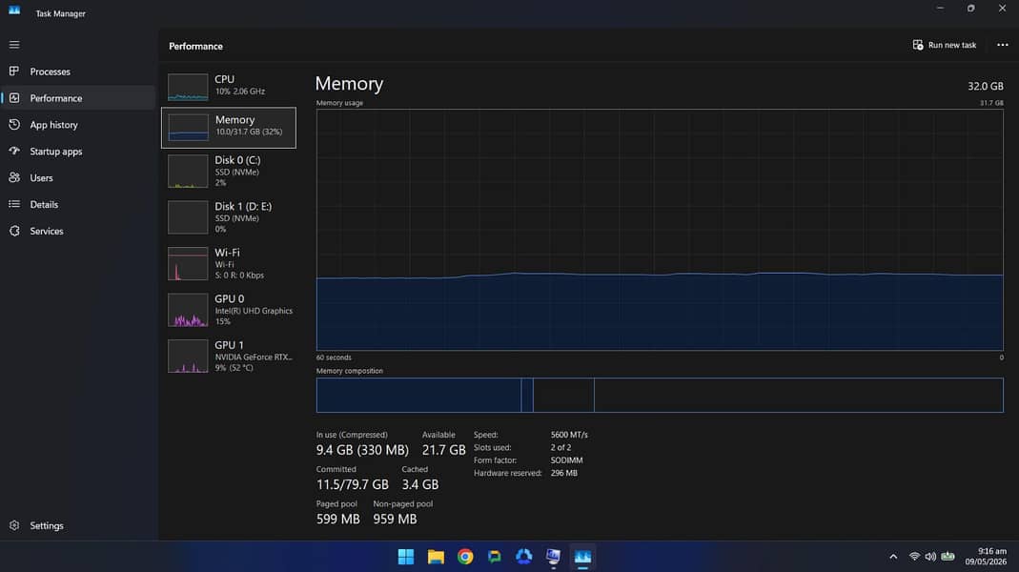
Task: Select GPU 0 Intel UHD Graphics
Action: click(x=229, y=310)
